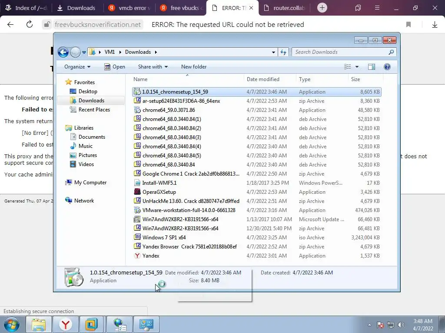Switch to the Downloads browser tab
The image size is (445, 333).
pos(77,8)
